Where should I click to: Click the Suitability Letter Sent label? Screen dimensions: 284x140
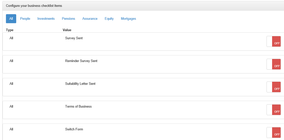(80, 84)
